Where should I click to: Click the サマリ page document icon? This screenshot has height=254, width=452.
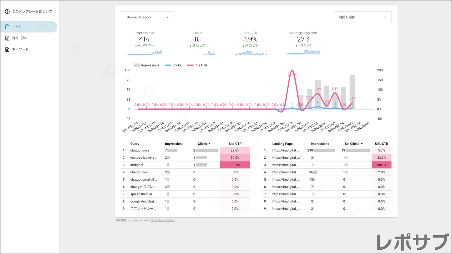[7, 27]
